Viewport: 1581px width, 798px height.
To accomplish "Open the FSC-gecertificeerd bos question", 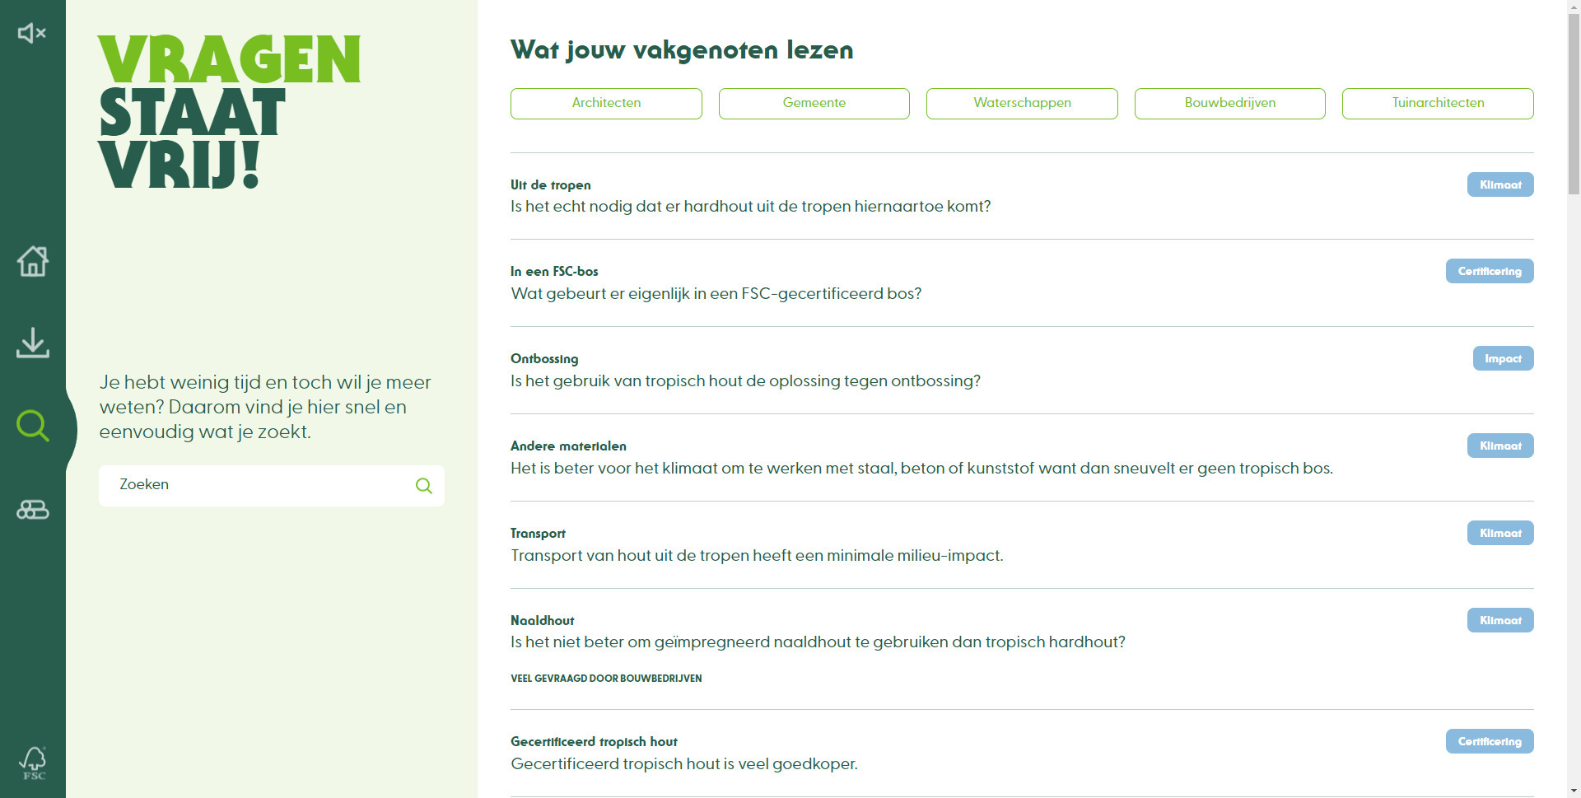I will [716, 294].
